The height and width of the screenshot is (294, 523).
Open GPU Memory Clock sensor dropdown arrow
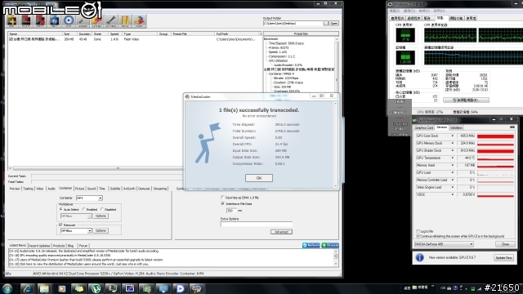tap(453, 144)
